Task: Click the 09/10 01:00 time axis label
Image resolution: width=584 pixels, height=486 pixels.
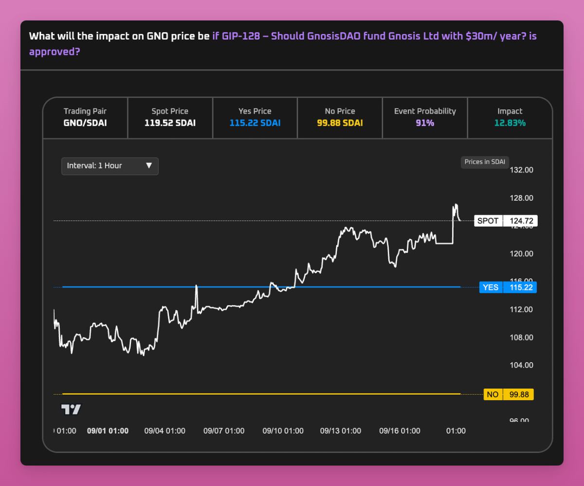Action: 283,431
